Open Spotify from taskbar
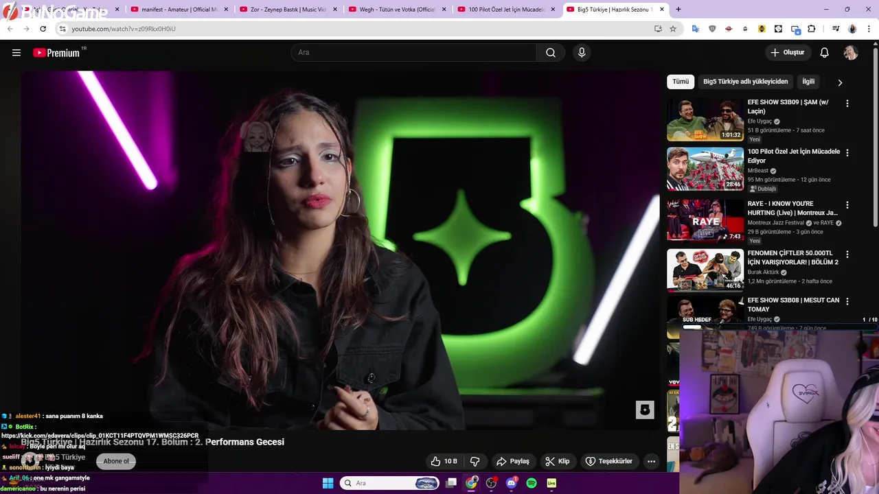The height and width of the screenshot is (494, 879). point(531,483)
